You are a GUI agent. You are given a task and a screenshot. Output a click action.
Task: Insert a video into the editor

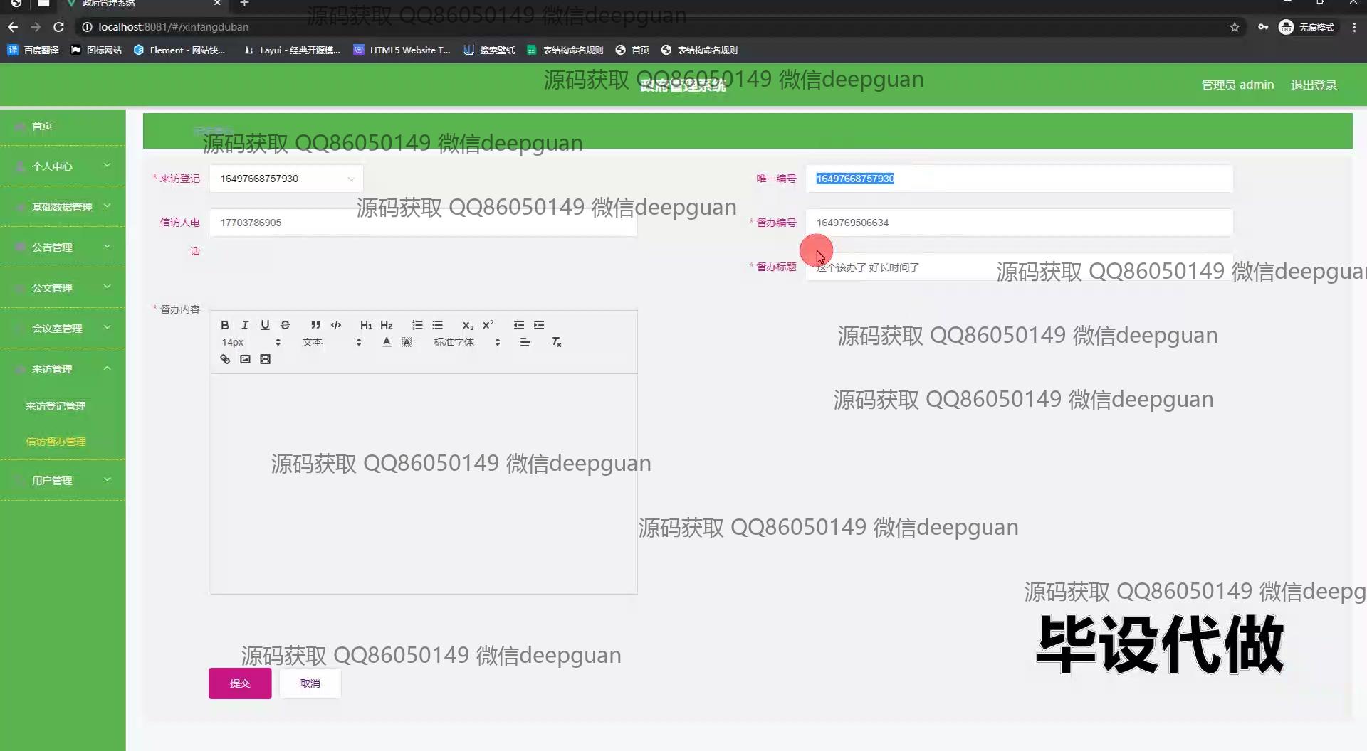pos(265,359)
